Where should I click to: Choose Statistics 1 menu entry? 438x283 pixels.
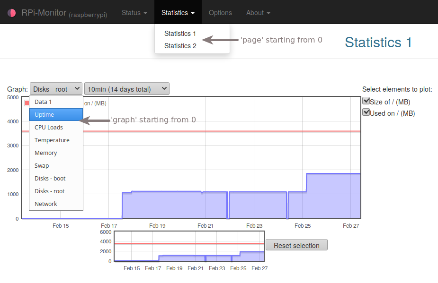pos(180,34)
